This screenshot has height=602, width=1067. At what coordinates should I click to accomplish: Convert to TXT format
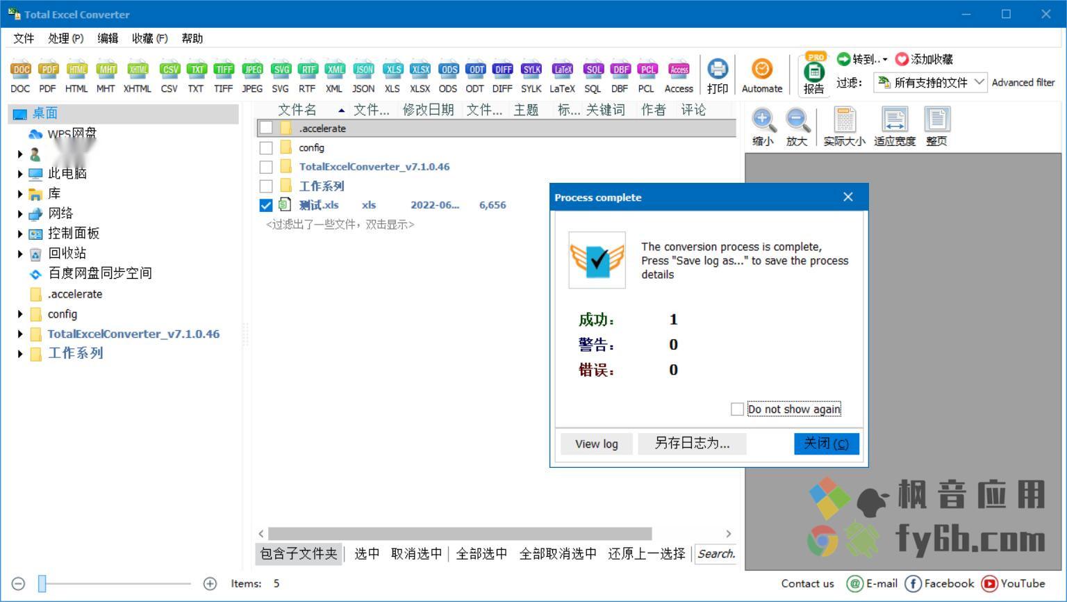coord(197,76)
